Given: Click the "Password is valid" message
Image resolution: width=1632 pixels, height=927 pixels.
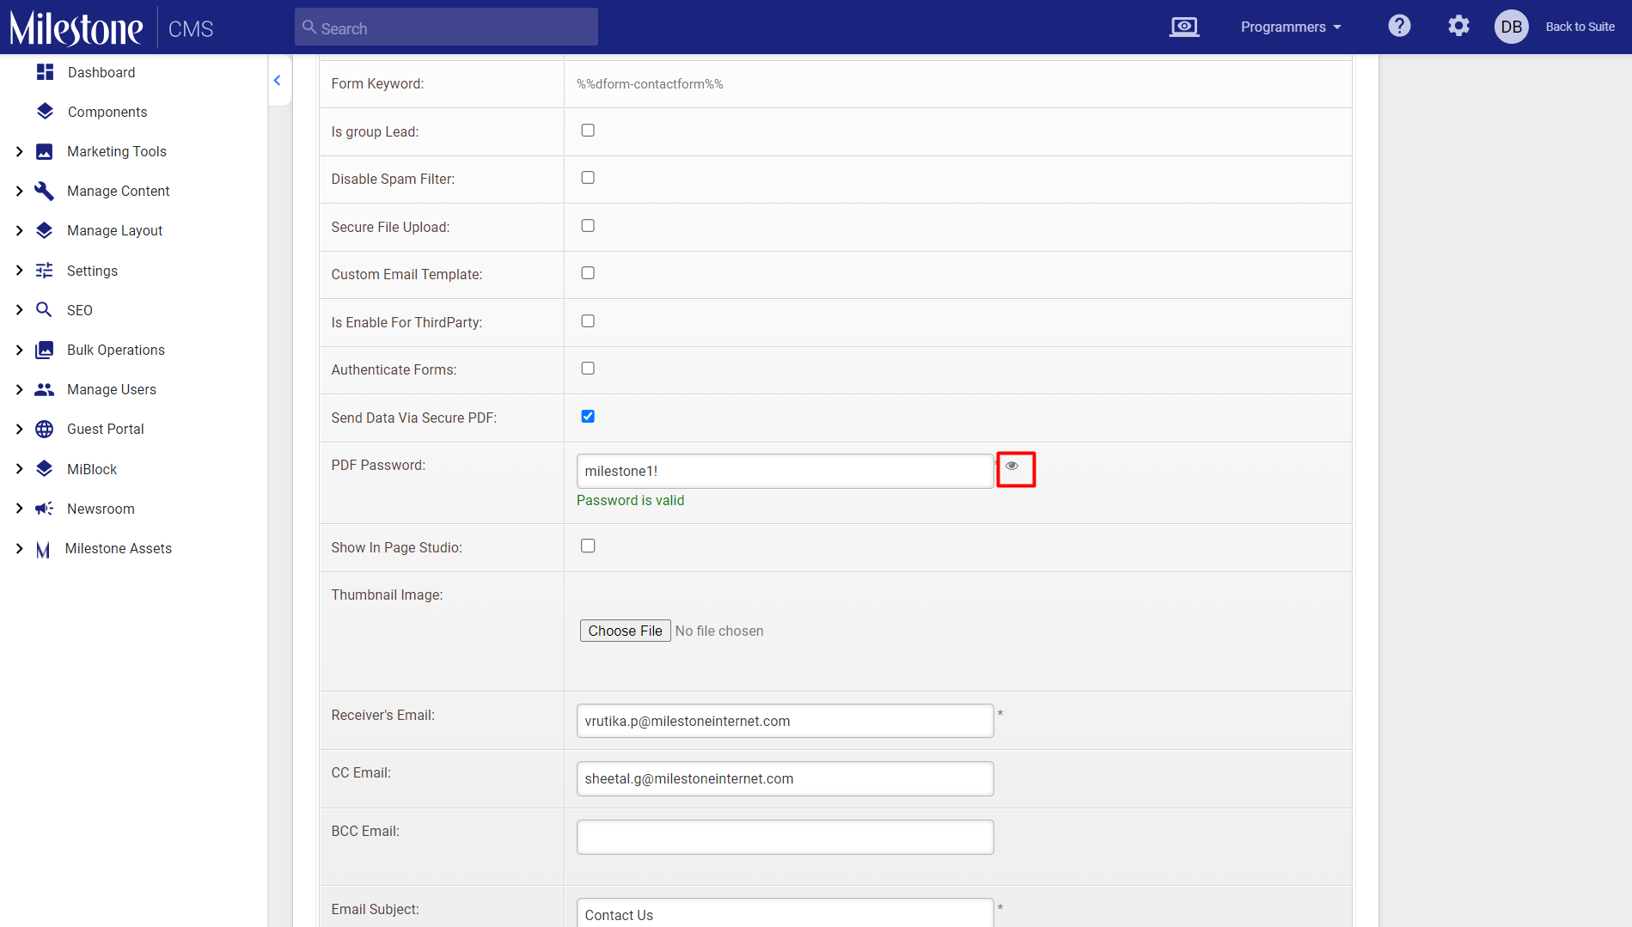Looking at the screenshot, I should (x=631, y=500).
